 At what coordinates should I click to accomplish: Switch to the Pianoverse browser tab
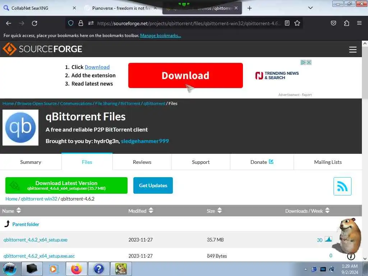pyautogui.click(x=121, y=8)
